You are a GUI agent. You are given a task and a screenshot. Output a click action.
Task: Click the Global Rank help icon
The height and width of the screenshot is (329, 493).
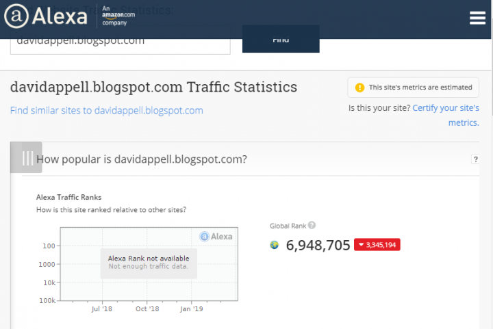tap(312, 225)
